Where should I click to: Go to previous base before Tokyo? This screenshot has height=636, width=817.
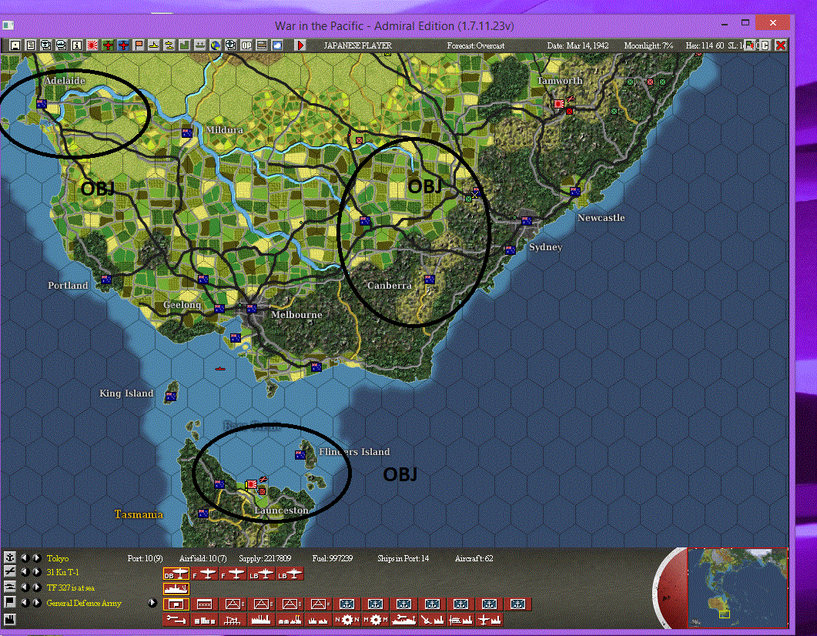(x=25, y=558)
